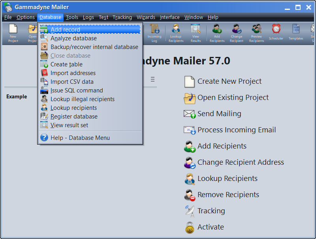The height and width of the screenshot is (239, 316).
Task: Choose Register database menu entry
Action: click(x=90, y=116)
